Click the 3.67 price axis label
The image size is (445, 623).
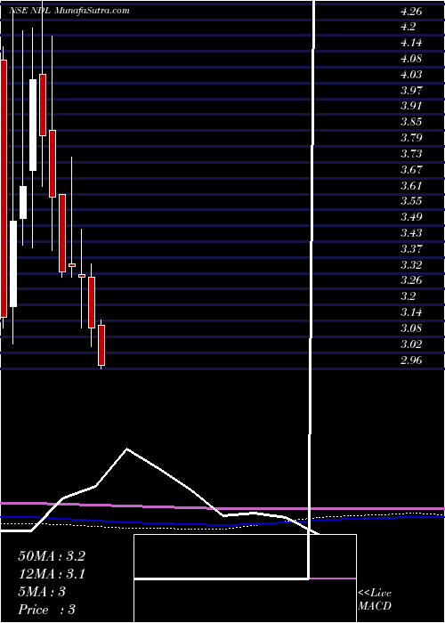[411, 170]
